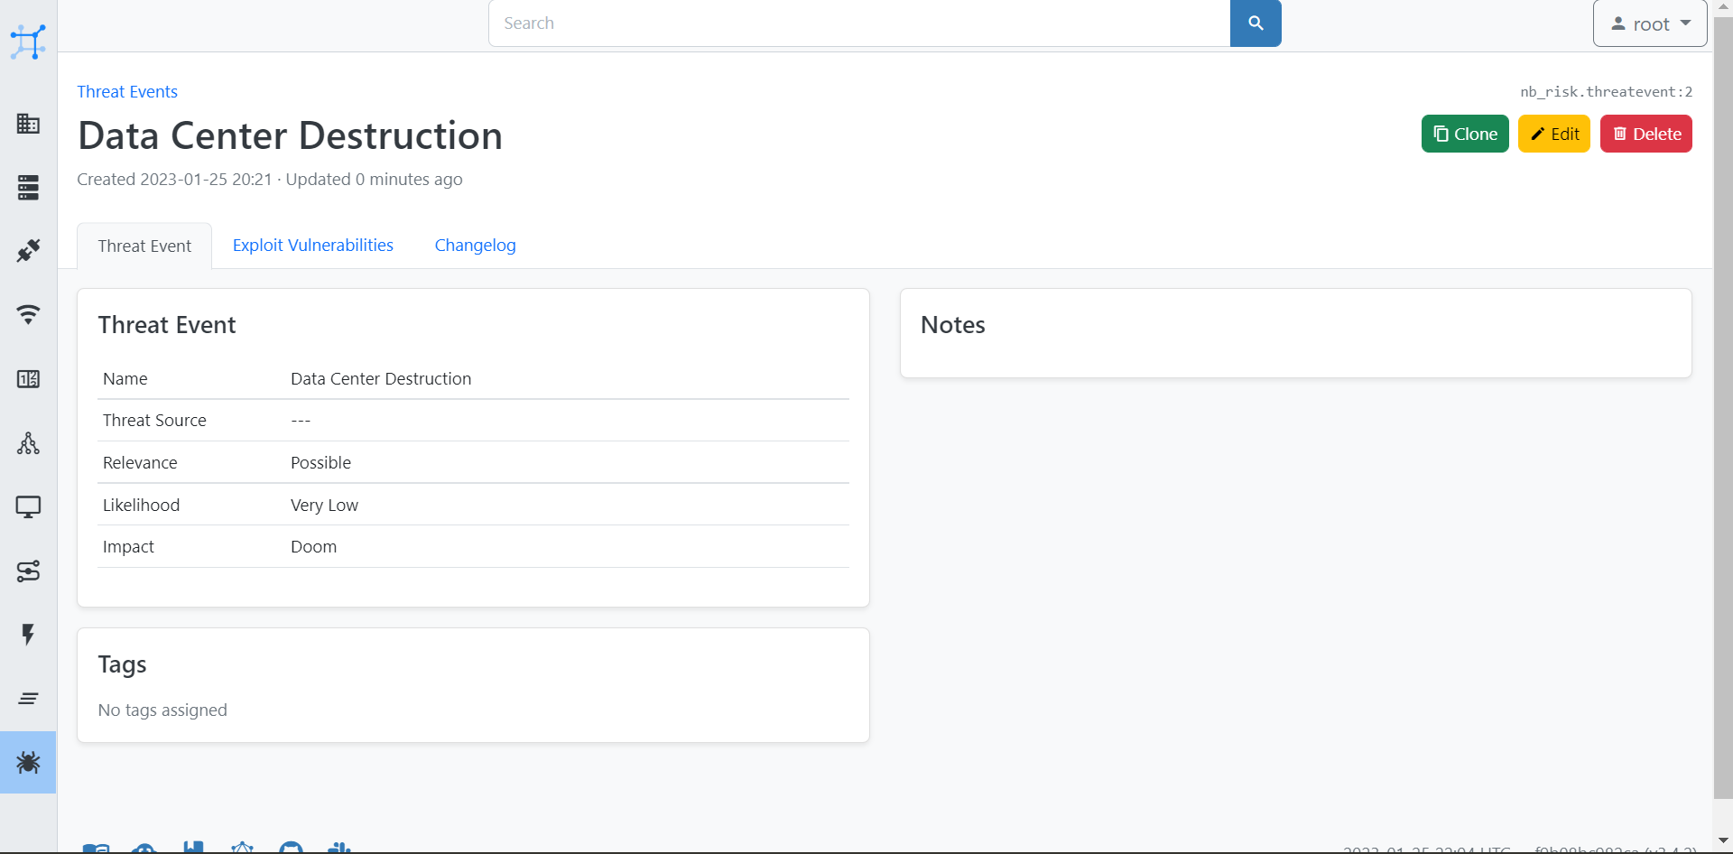Click the No tags assigned text
The width and height of the screenshot is (1733, 854).
point(162,710)
